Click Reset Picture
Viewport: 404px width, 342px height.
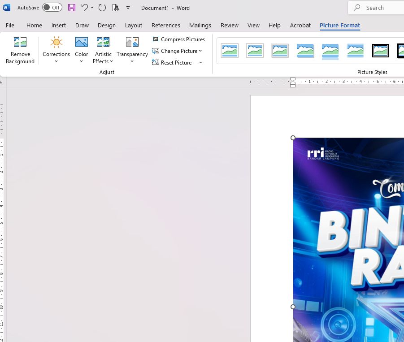172,63
